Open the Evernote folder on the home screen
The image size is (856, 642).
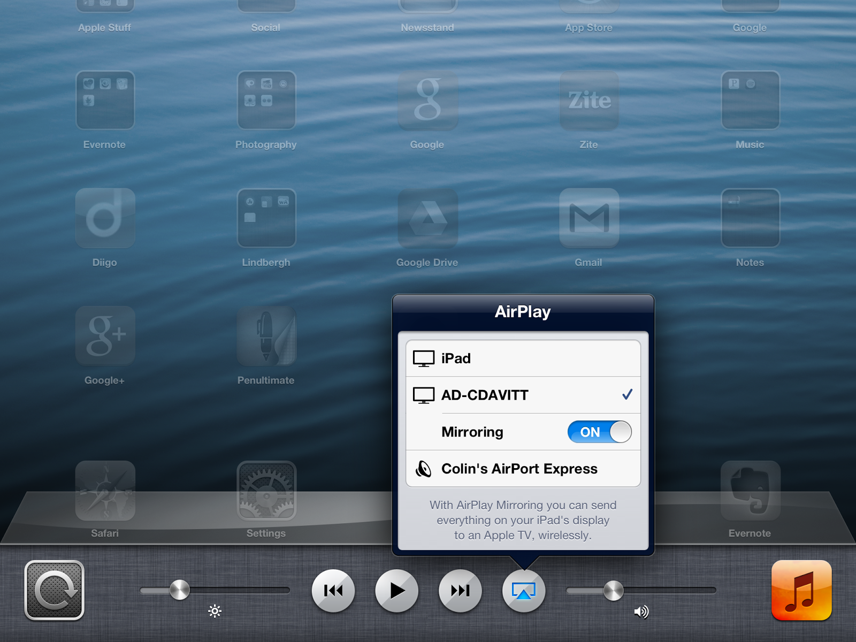point(105,100)
